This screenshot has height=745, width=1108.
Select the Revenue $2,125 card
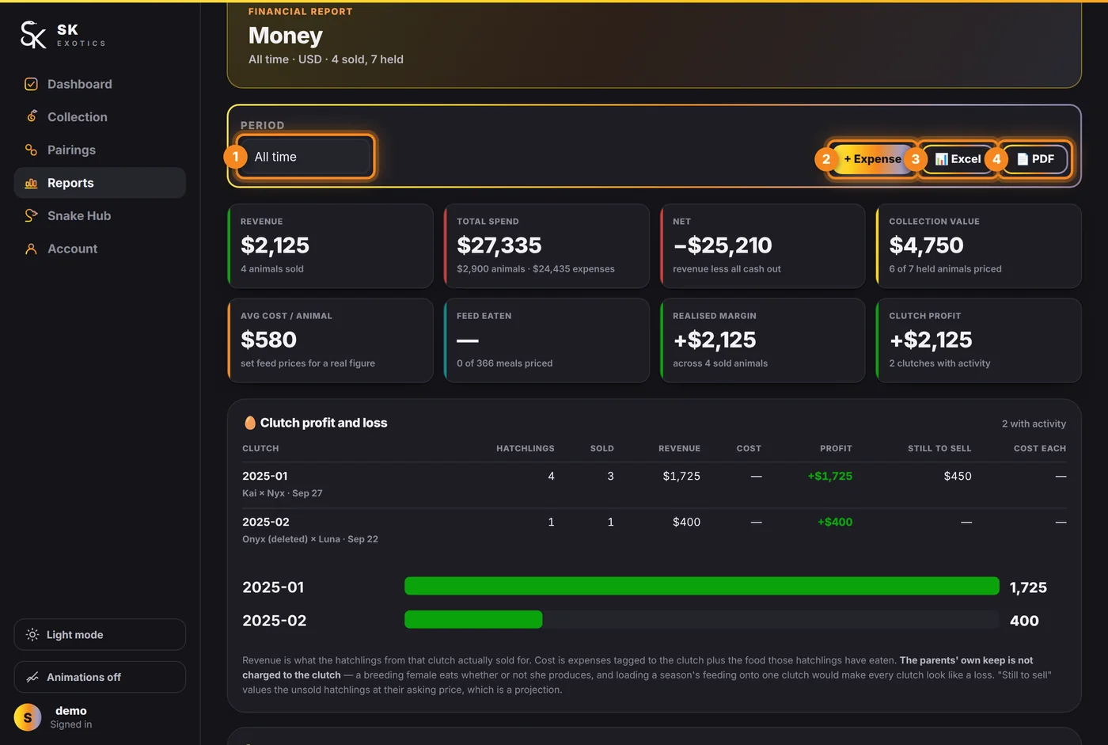pyautogui.click(x=330, y=246)
